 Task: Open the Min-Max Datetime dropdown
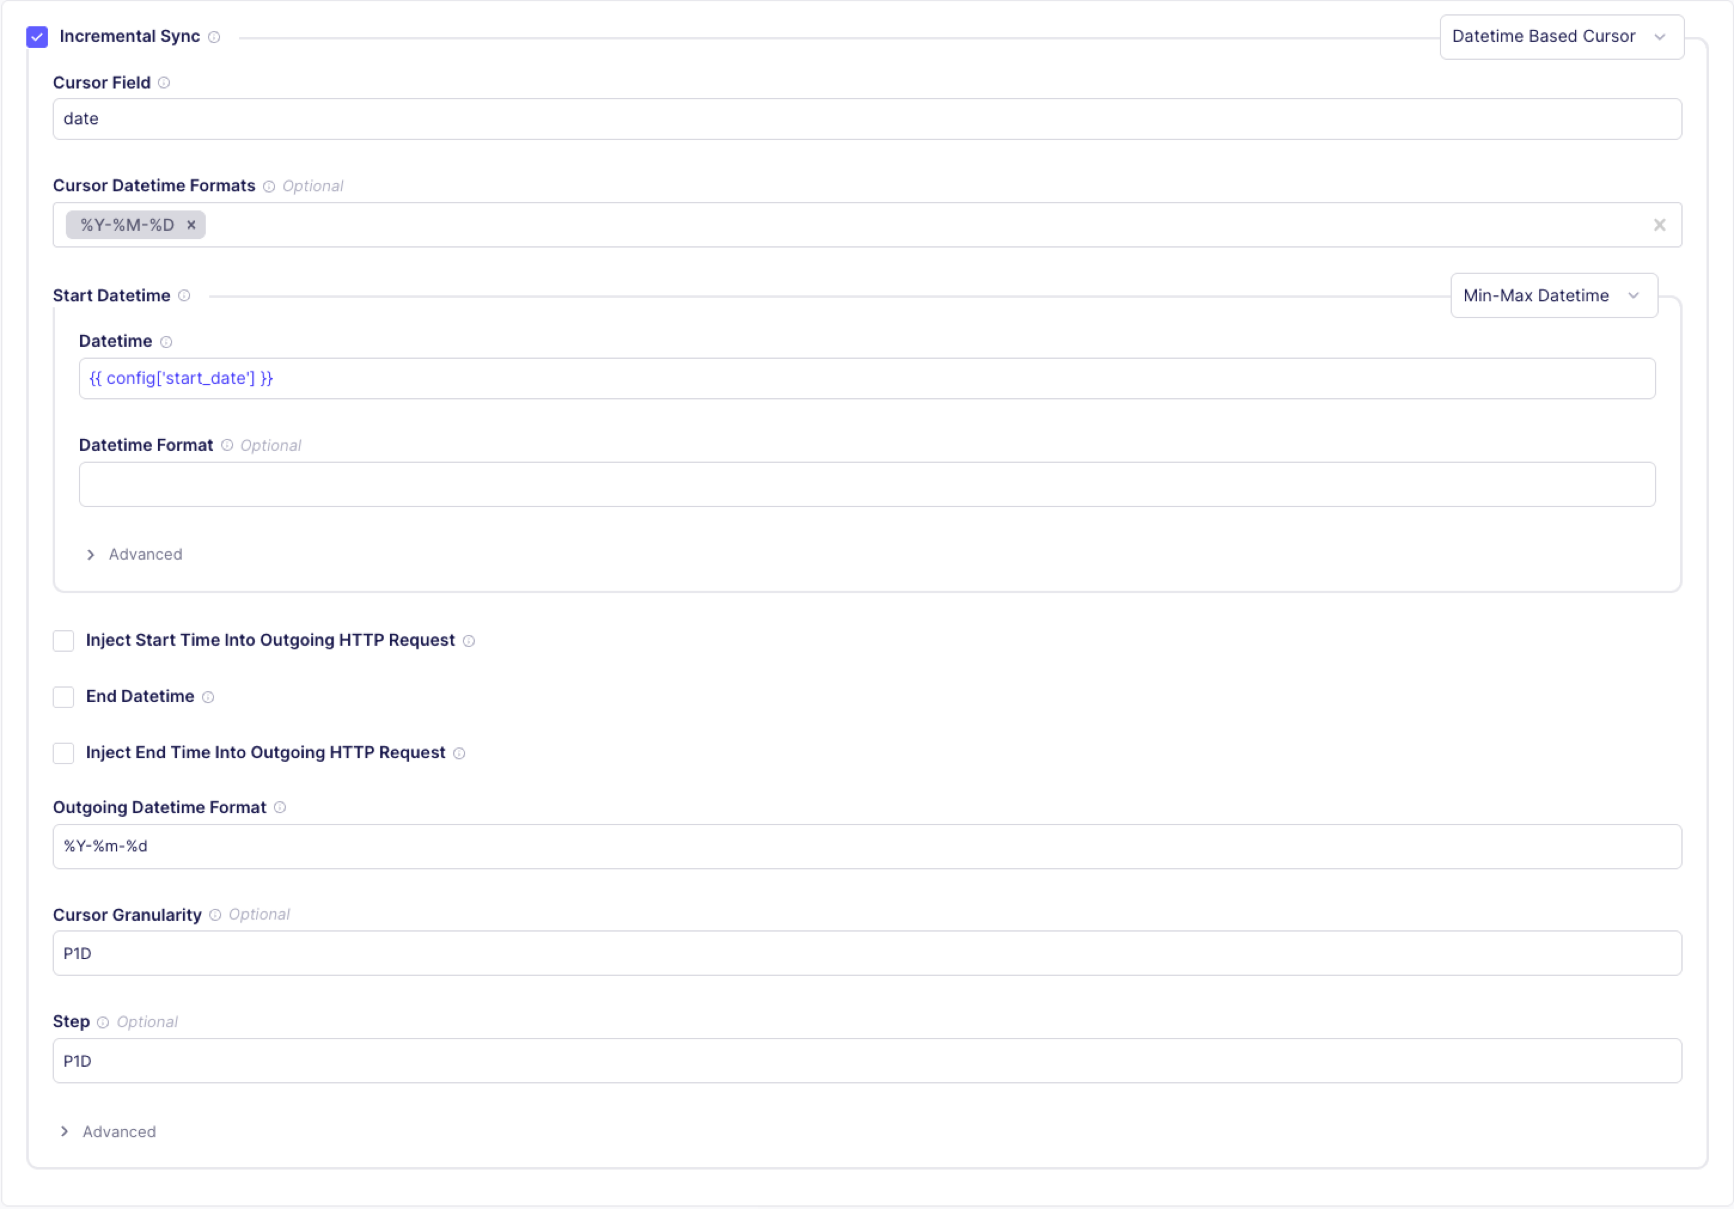(x=1553, y=295)
